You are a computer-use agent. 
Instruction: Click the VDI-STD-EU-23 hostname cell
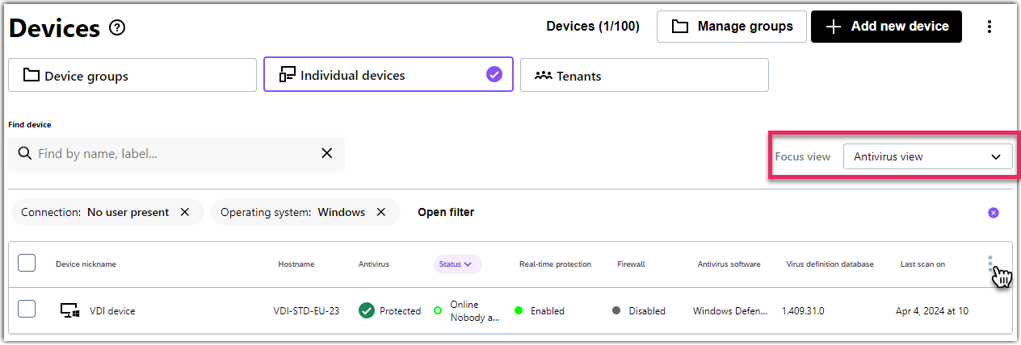pos(306,311)
